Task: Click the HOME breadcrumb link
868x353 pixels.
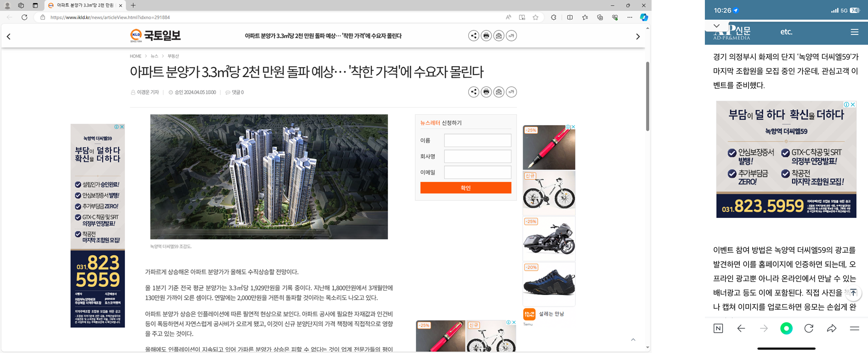Action: tap(135, 56)
